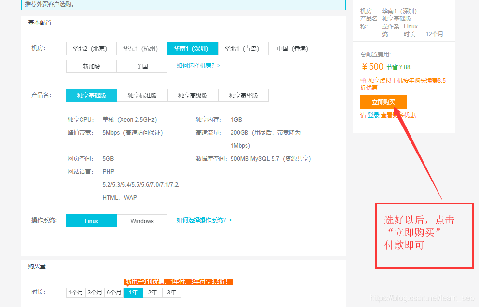Image resolution: width=479 pixels, height=307 pixels.
Task: Choose Windows operating system
Action: pos(142,221)
